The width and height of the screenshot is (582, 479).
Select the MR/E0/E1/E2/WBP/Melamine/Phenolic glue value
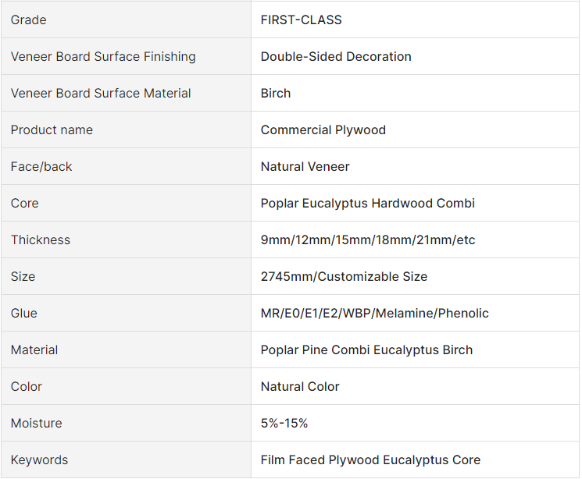(x=375, y=314)
